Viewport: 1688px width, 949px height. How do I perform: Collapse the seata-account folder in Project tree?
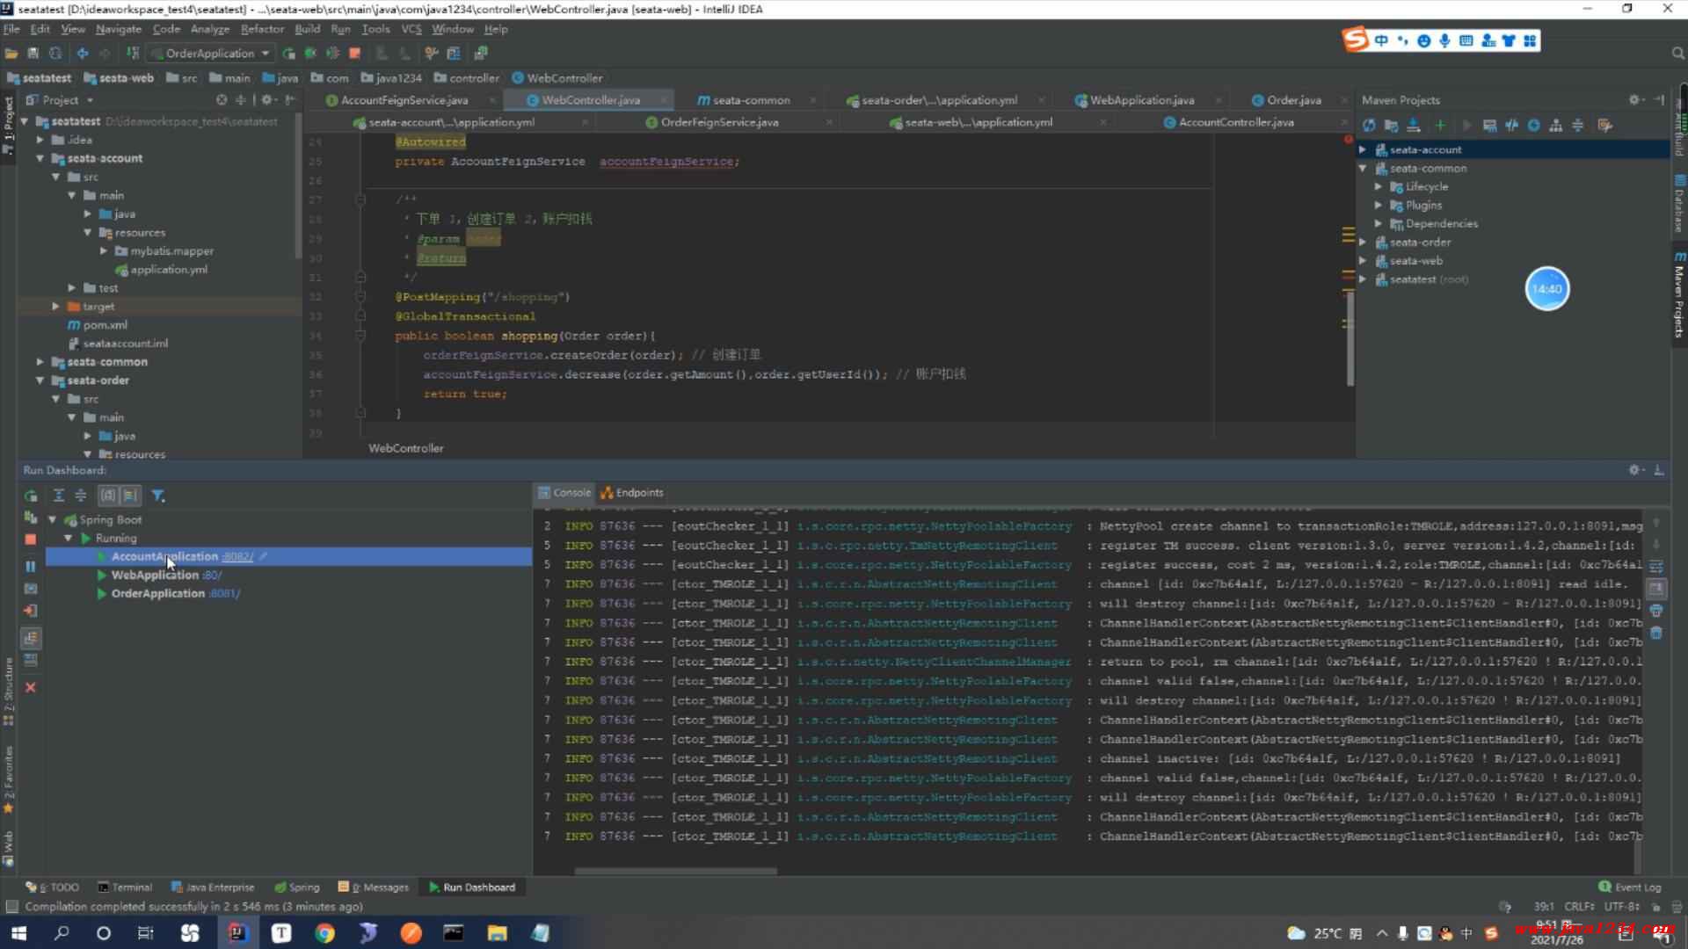[40, 158]
